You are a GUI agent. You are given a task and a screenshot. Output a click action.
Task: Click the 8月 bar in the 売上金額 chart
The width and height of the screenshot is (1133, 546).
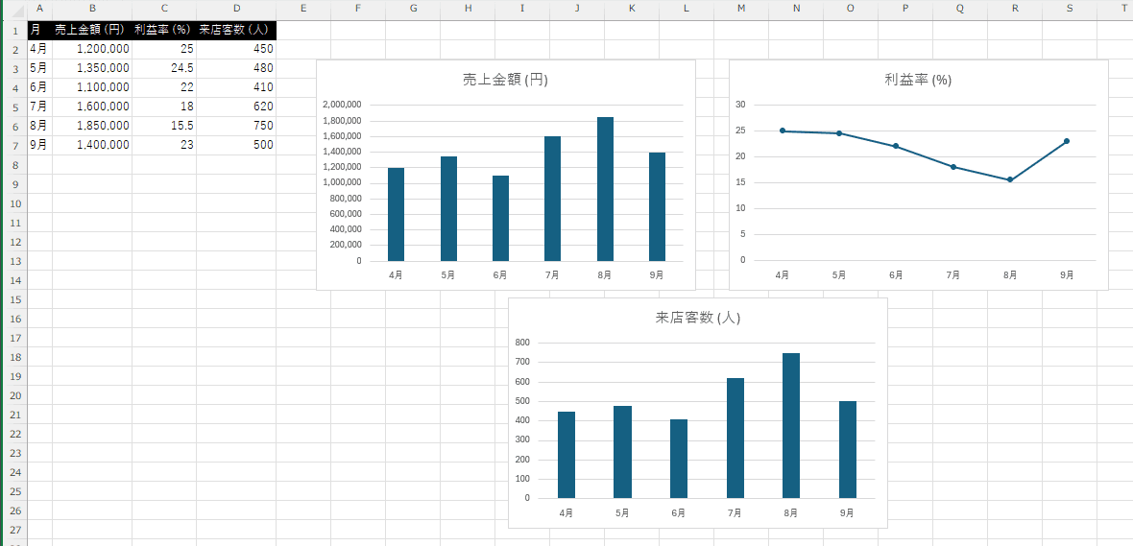point(605,189)
